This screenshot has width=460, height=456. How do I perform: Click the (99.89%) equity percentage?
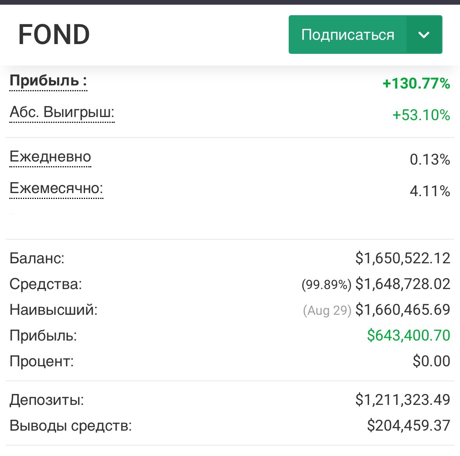pos(326,285)
